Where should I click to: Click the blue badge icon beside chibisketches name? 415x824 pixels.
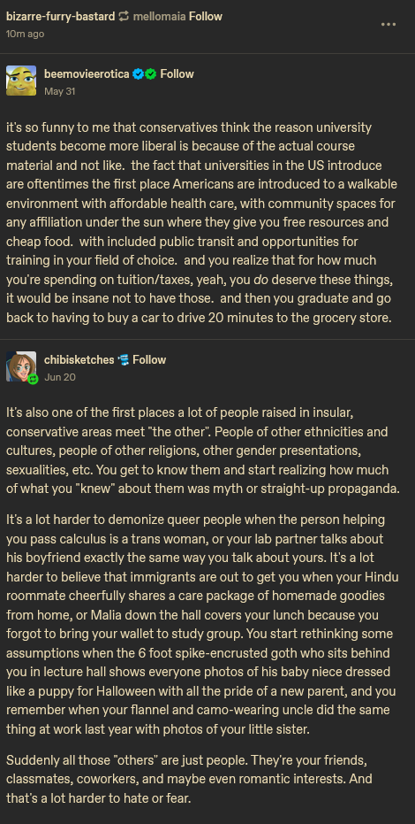pyautogui.click(x=123, y=360)
